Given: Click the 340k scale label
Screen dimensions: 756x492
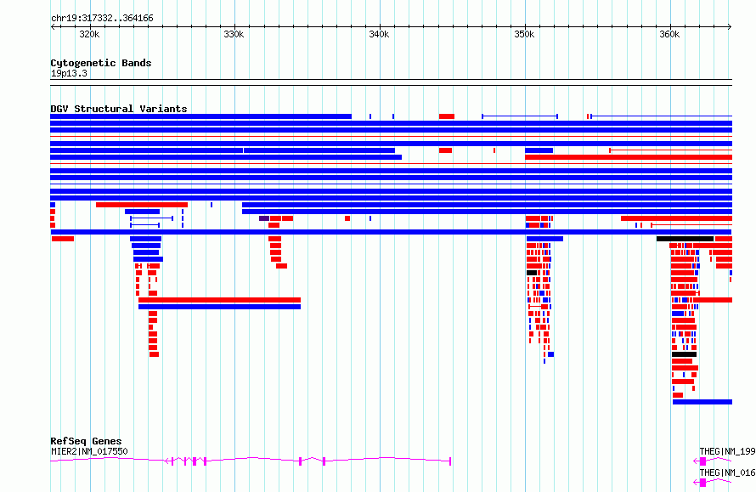Looking at the screenshot, I should 379,34.
